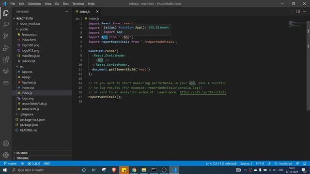This screenshot has height=174, width=310.
Task: Open the Terminal menu
Action: tap(78, 4)
